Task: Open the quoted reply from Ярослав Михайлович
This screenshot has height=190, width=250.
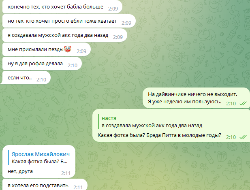Action: point(39,158)
